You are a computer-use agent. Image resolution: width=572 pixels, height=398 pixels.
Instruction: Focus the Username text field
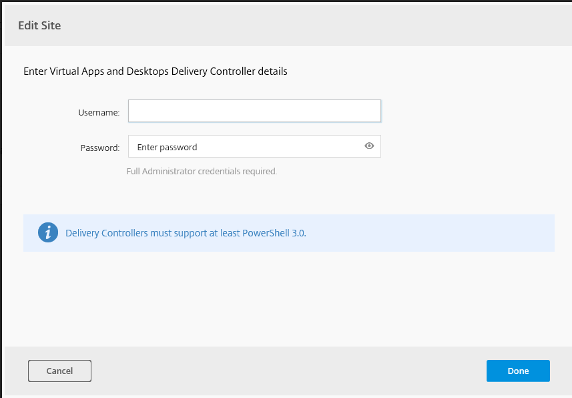[x=254, y=111]
